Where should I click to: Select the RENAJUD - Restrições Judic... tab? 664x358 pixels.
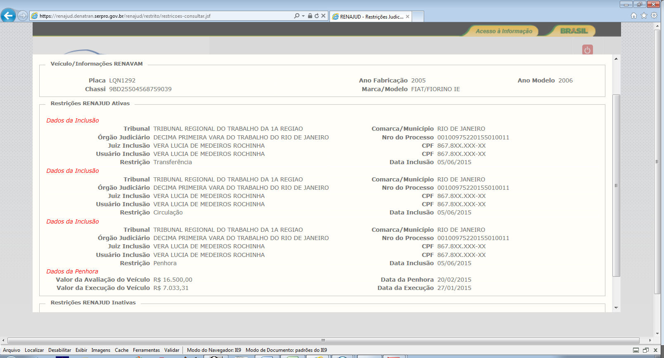click(371, 16)
